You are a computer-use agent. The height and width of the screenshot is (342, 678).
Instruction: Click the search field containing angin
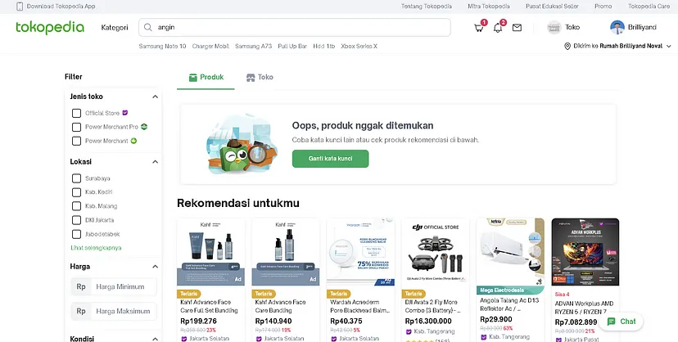click(x=295, y=27)
